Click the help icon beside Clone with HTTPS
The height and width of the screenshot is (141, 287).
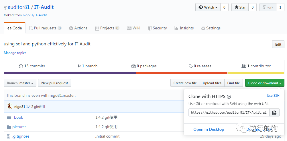click(x=229, y=97)
